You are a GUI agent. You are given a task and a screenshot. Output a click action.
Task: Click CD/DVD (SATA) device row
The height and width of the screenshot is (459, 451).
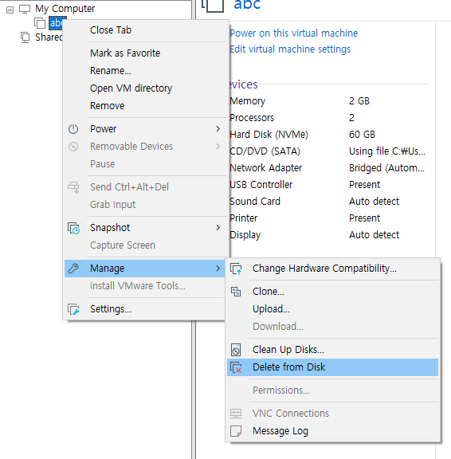(x=329, y=151)
